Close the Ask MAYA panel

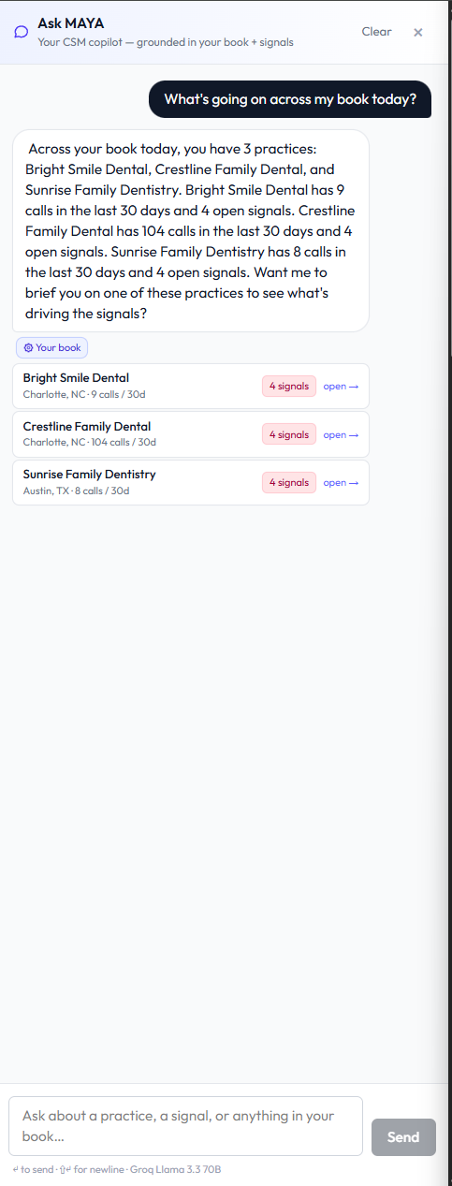pos(418,32)
